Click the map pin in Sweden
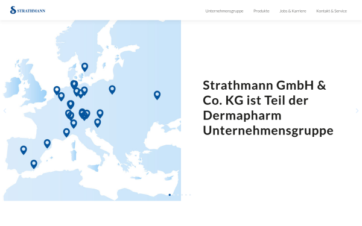 (x=84, y=67)
